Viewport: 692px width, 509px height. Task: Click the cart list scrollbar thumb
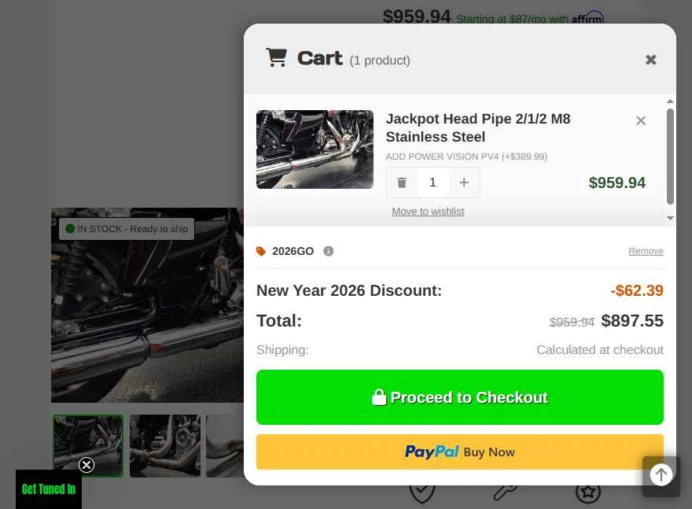[670, 157]
